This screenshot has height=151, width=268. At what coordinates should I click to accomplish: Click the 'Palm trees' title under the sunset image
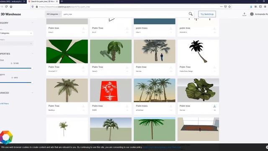142,106
